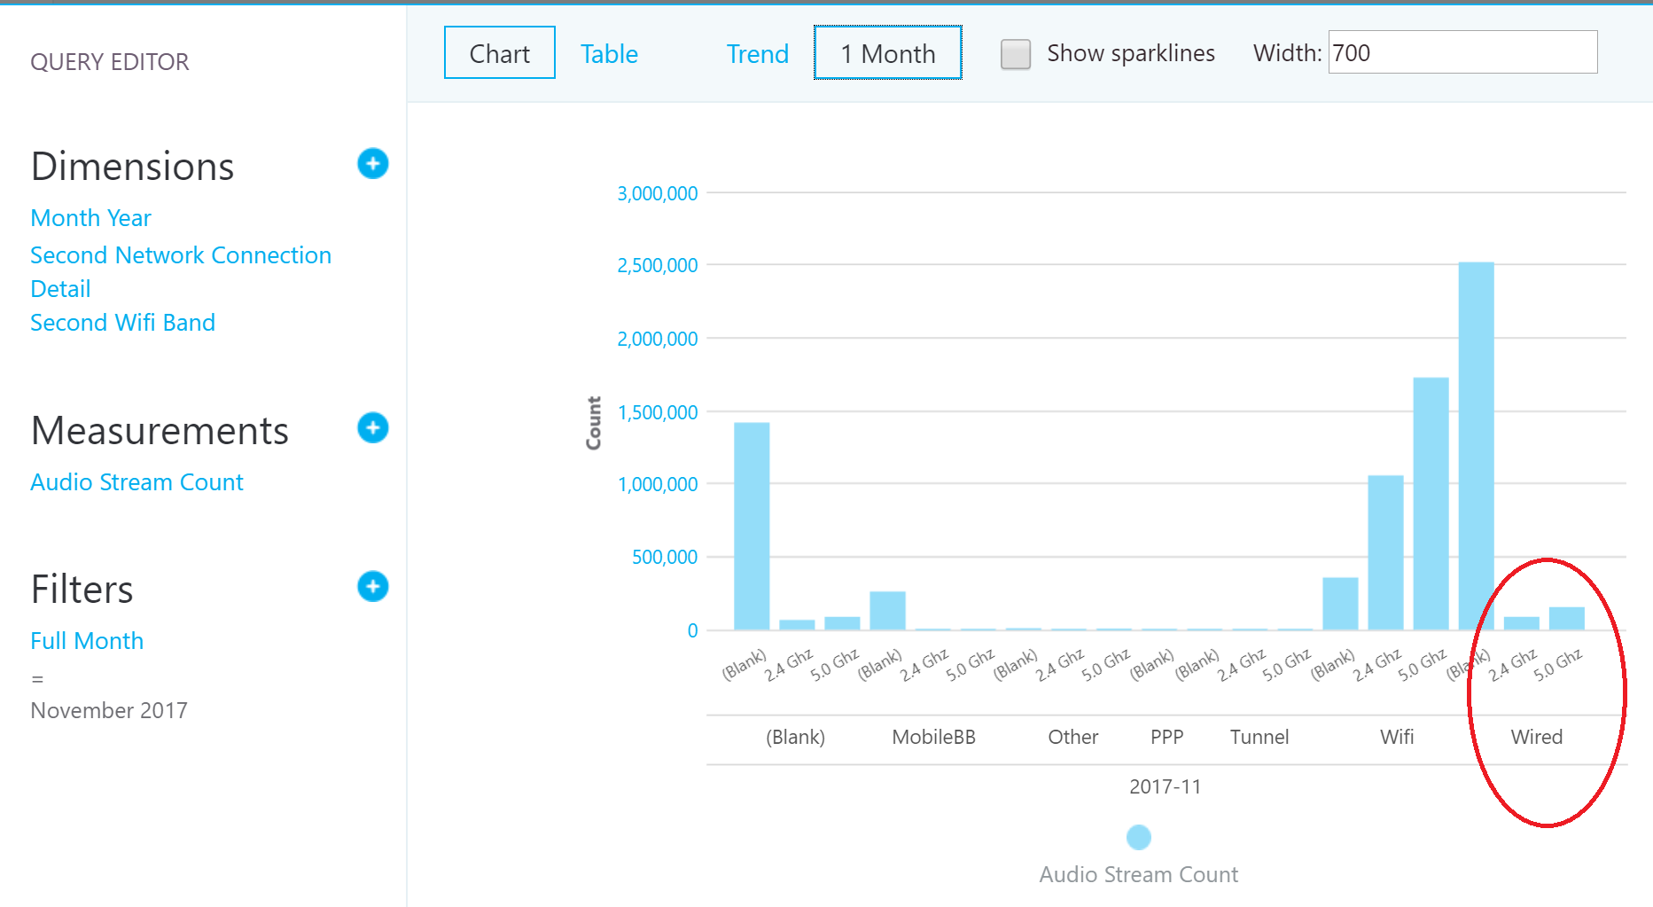Open the Second Wifi Band dimension
Screen dimensions: 1653x907
pyautogui.click(x=122, y=323)
